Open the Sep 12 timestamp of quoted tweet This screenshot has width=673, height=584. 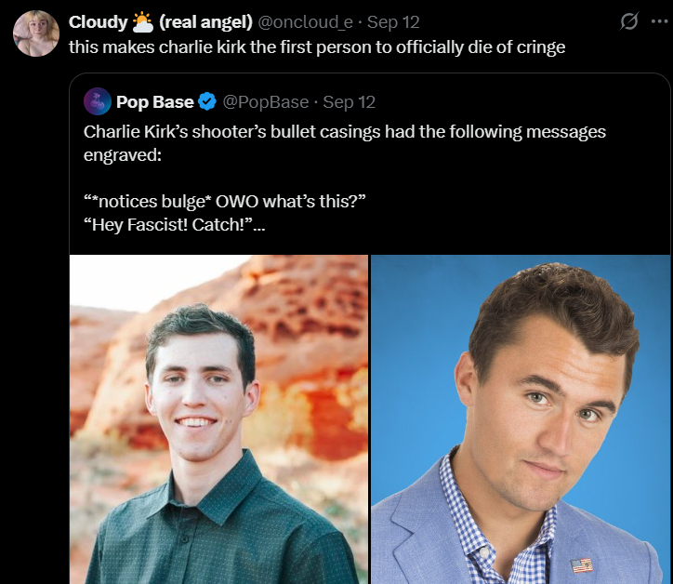click(349, 102)
